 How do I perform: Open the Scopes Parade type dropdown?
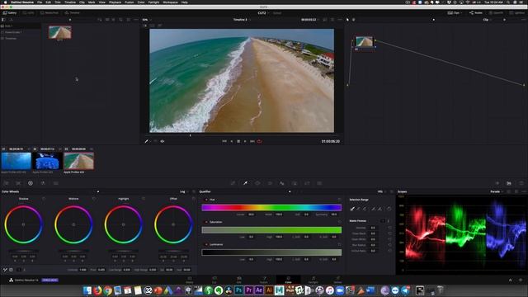497,191
